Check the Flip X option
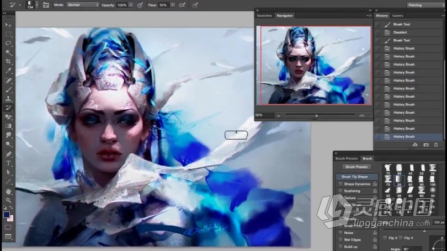Viewport: 447px width, 251px height. tap(385, 238)
